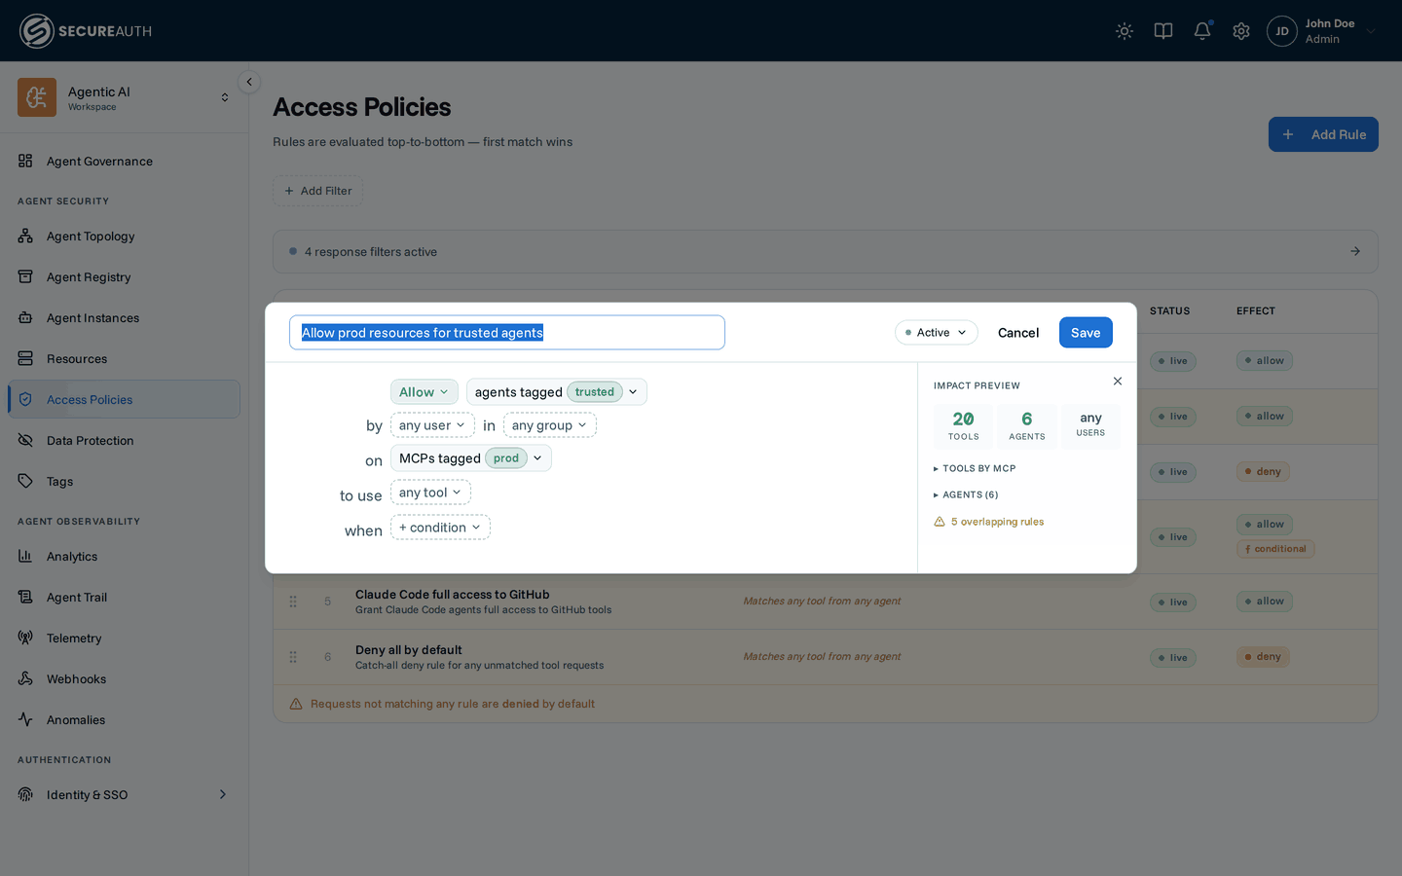Click the Add Rule button
This screenshot has width=1402, height=876.
1323,134
